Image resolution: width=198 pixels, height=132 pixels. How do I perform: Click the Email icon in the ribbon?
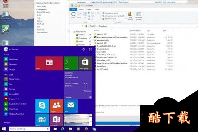[x=79, y=15]
